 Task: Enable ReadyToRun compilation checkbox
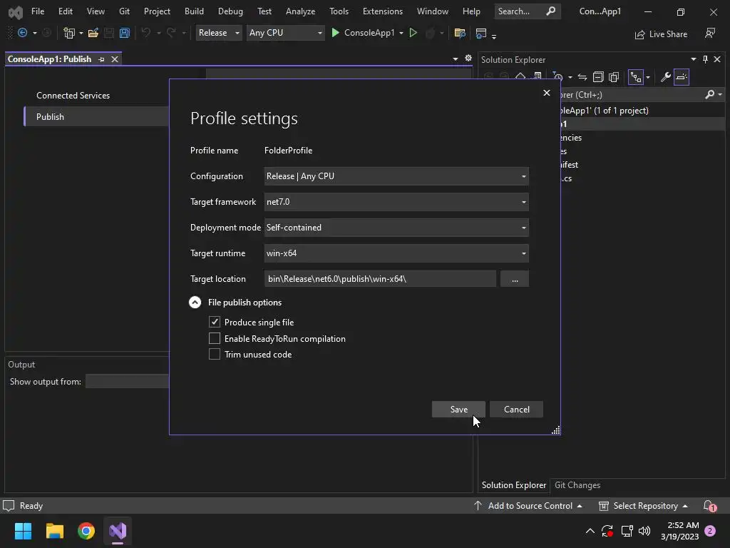coord(214,338)
